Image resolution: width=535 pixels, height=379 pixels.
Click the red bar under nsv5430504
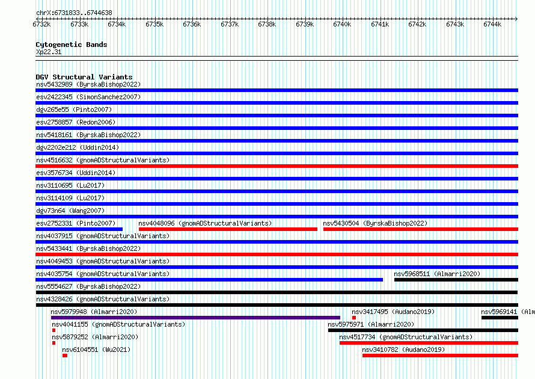pyautogui.click(x=421, y=229)
